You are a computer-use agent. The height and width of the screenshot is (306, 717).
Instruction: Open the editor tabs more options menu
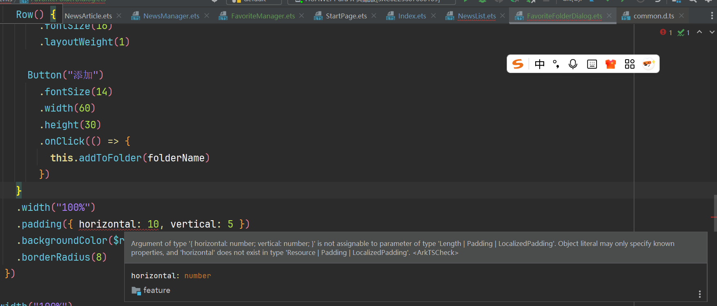(712, 16)
